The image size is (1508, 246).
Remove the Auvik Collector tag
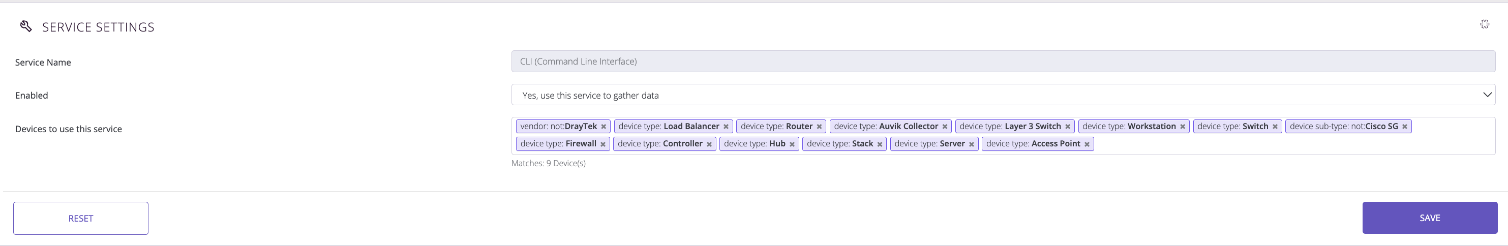pyautogui.click(x=945, y=127)
